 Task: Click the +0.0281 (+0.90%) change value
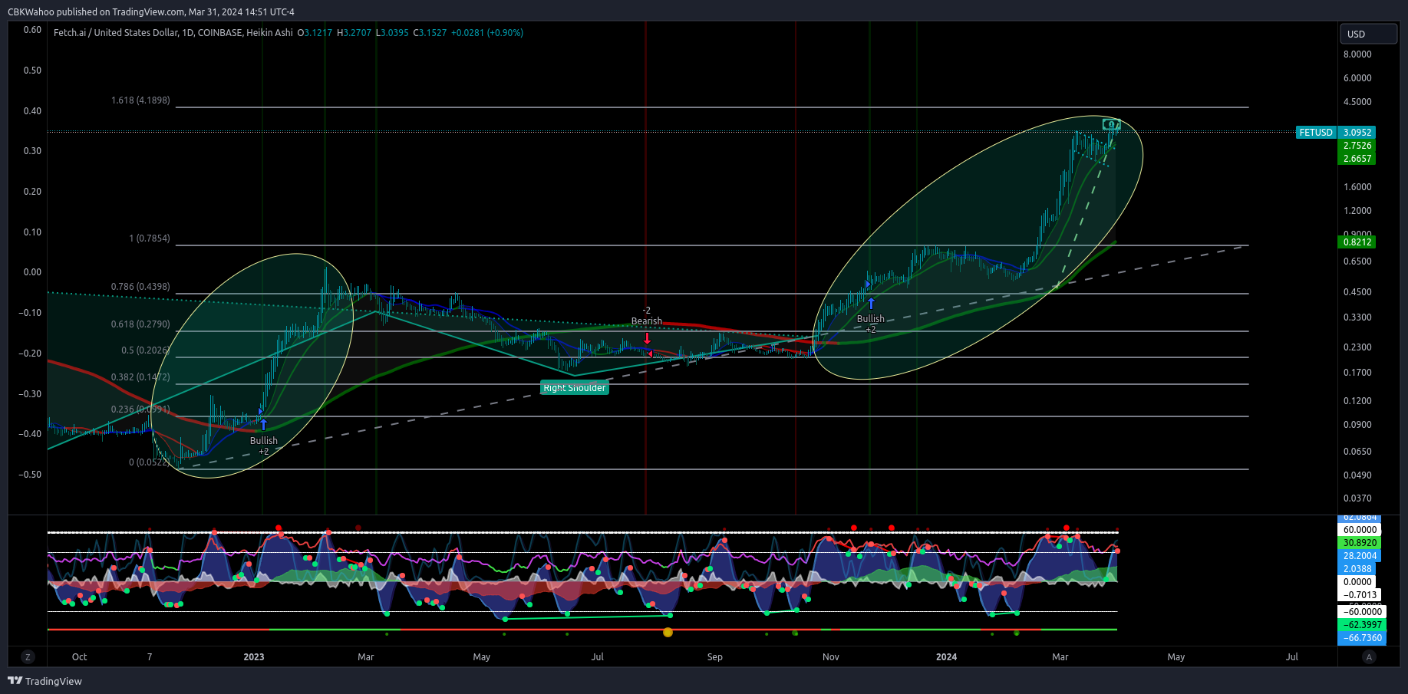(487, 33)
